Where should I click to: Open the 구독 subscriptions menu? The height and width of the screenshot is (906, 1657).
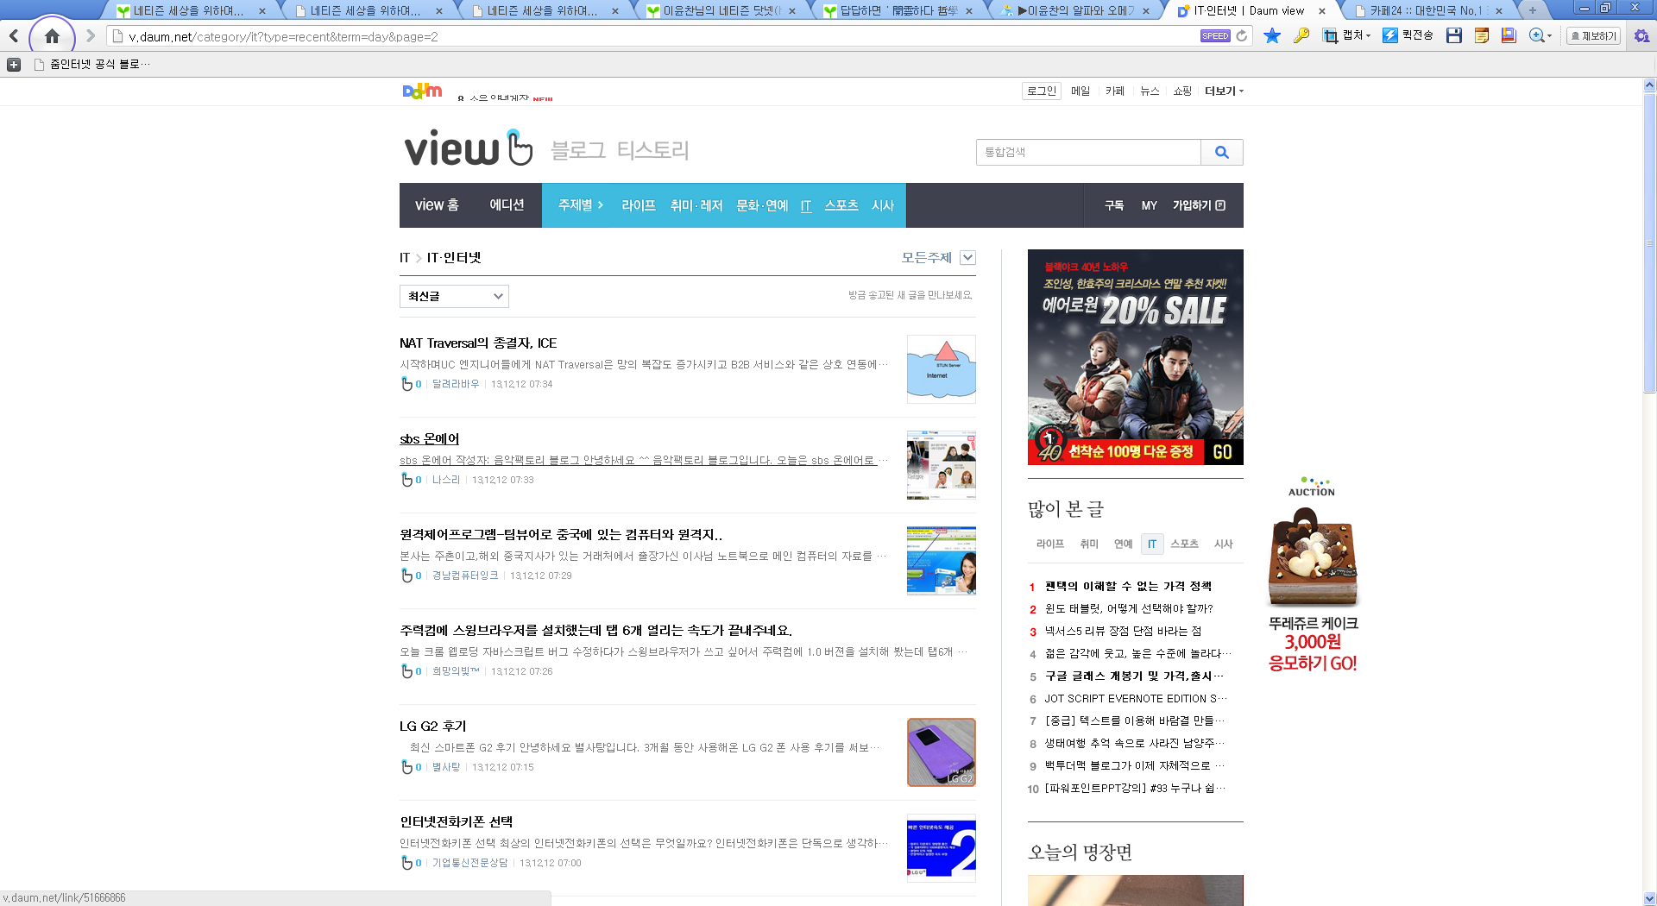click(x=1114, y=205)
